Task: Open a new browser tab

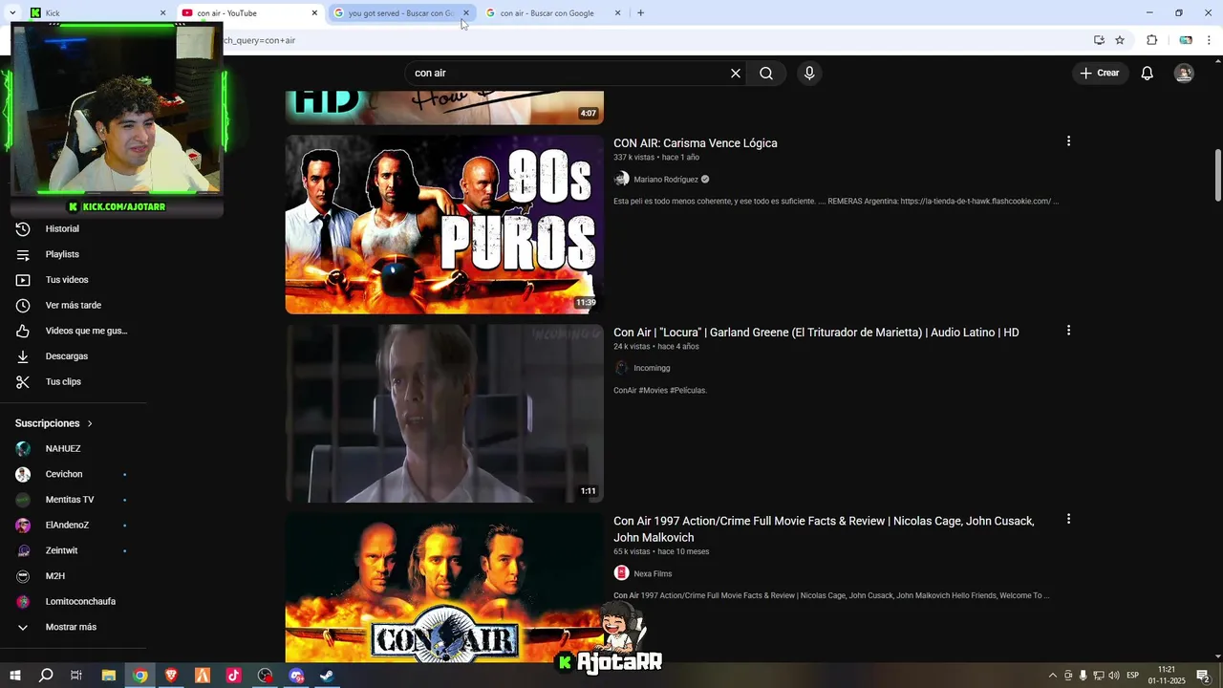Action: pos(640,13)
